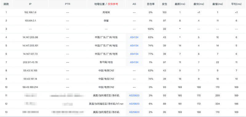The image size is (246, 117).
Task: Click 中国/广东/广州/电信 in row 14.147.205.98
Action: [106, 37]
